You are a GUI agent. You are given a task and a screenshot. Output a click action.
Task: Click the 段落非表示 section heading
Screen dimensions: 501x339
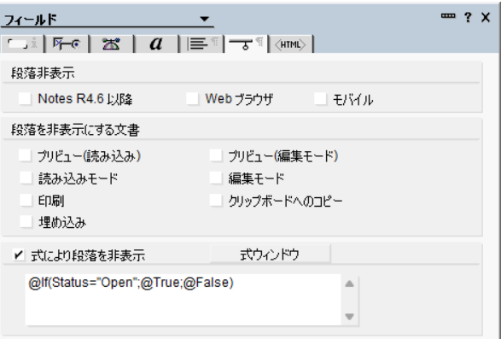43,73
